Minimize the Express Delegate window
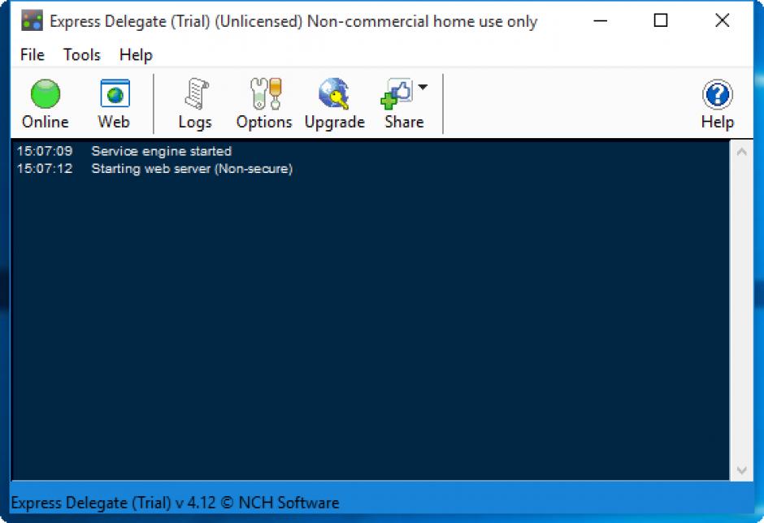 coord(601,20)
